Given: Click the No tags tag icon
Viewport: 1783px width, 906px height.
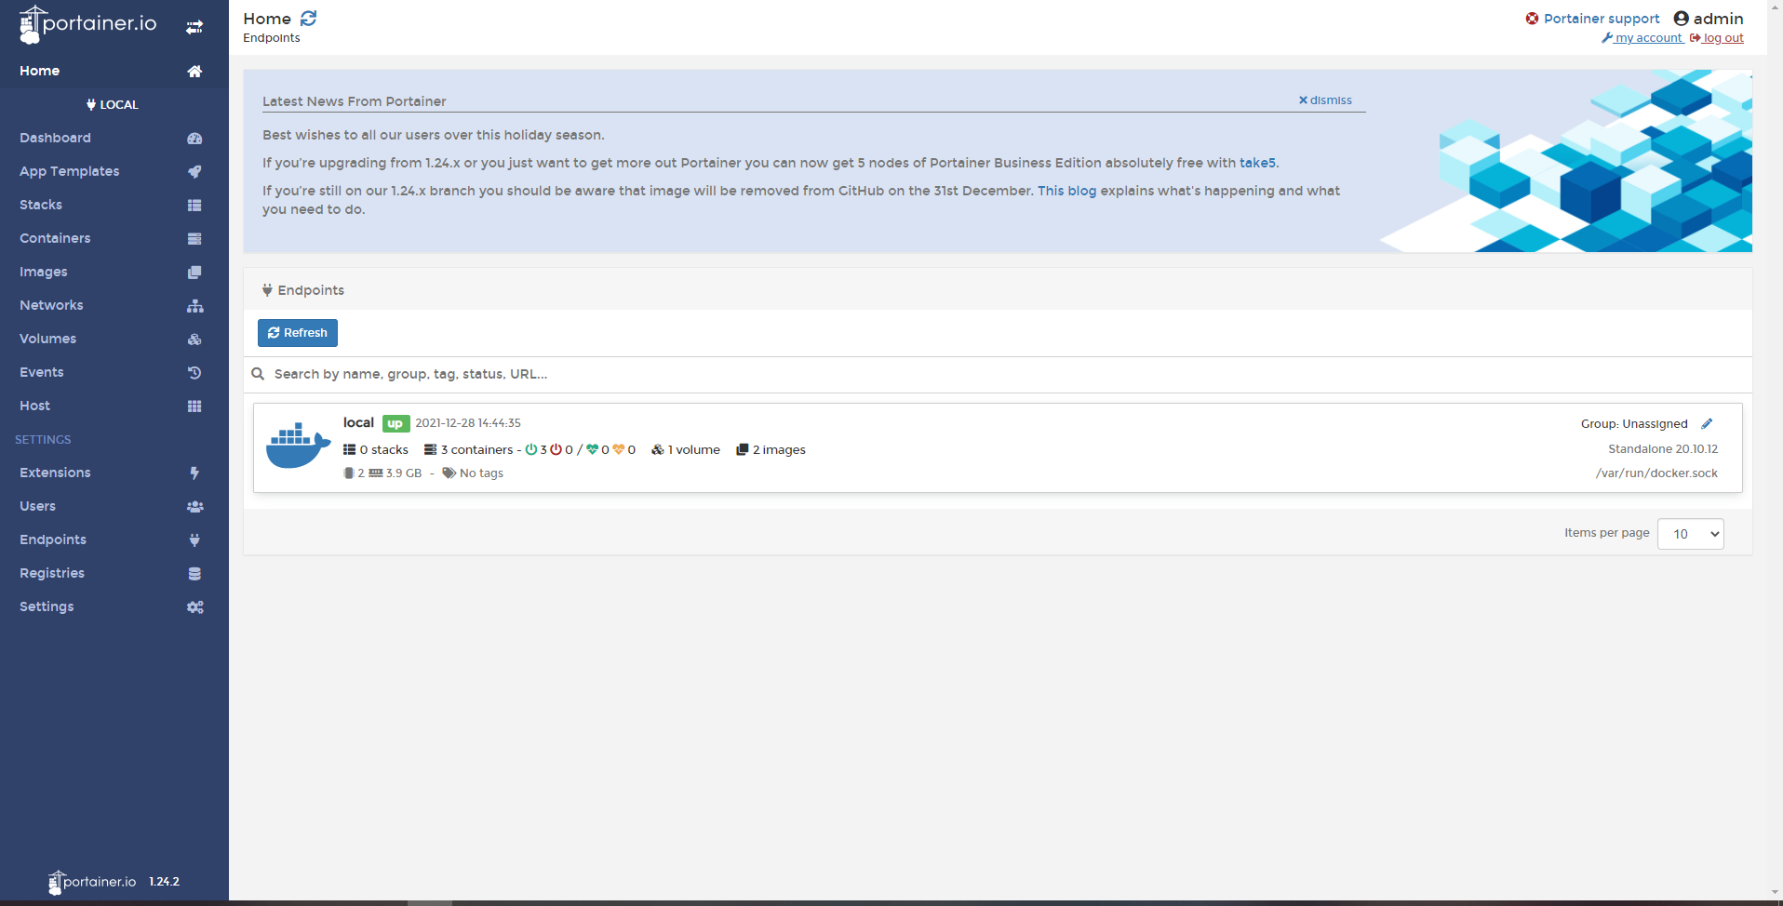Looking at the screenshot, I should tap(449, 473).
